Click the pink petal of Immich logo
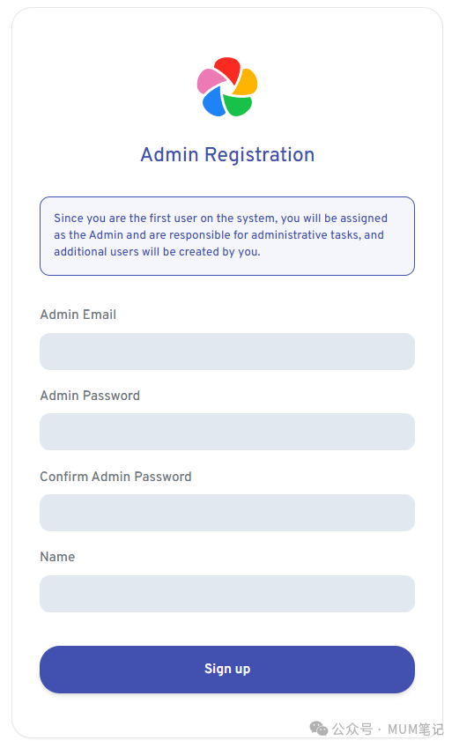 211,81
